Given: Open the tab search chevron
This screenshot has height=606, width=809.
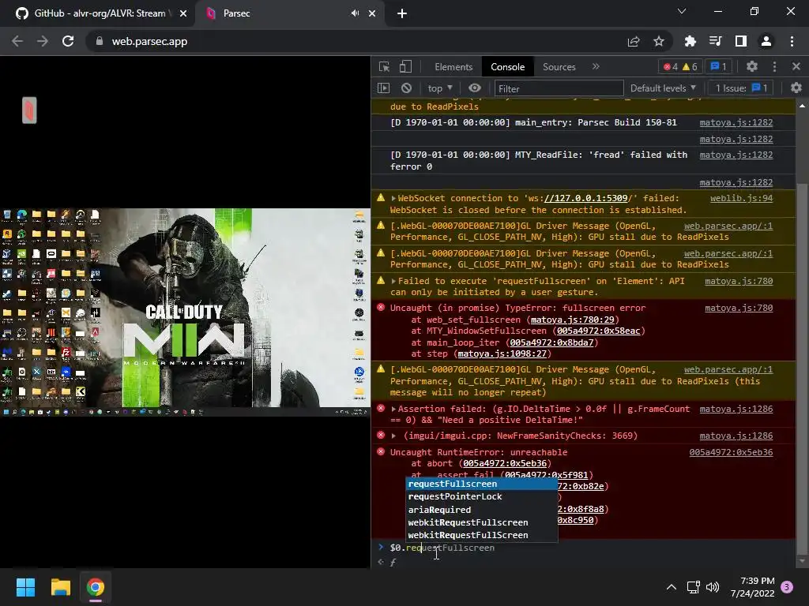Looking at the screenshot, I should (682, 11).
